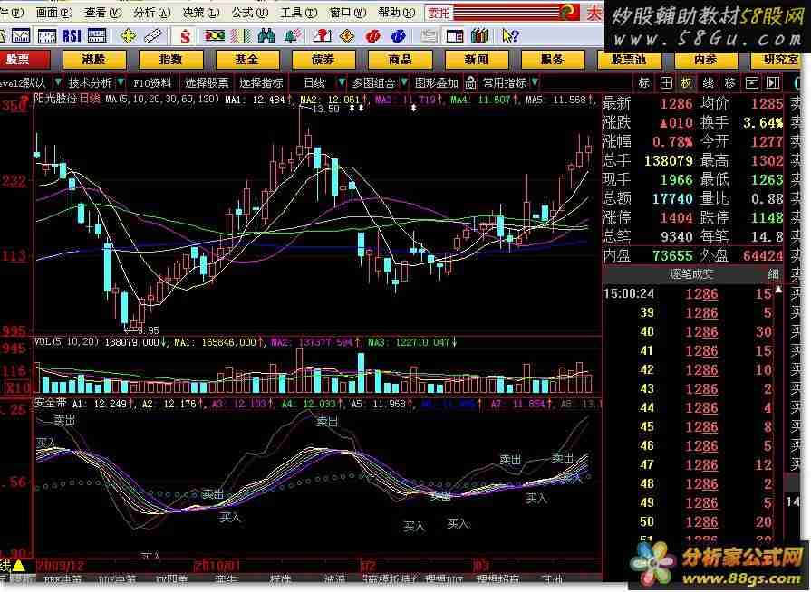Click the 细 detail button
This screenshot has width=811, height=592.
pos(773,273)
